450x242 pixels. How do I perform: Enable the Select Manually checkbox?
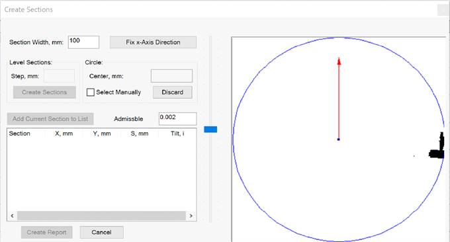(x=91, y=93)
